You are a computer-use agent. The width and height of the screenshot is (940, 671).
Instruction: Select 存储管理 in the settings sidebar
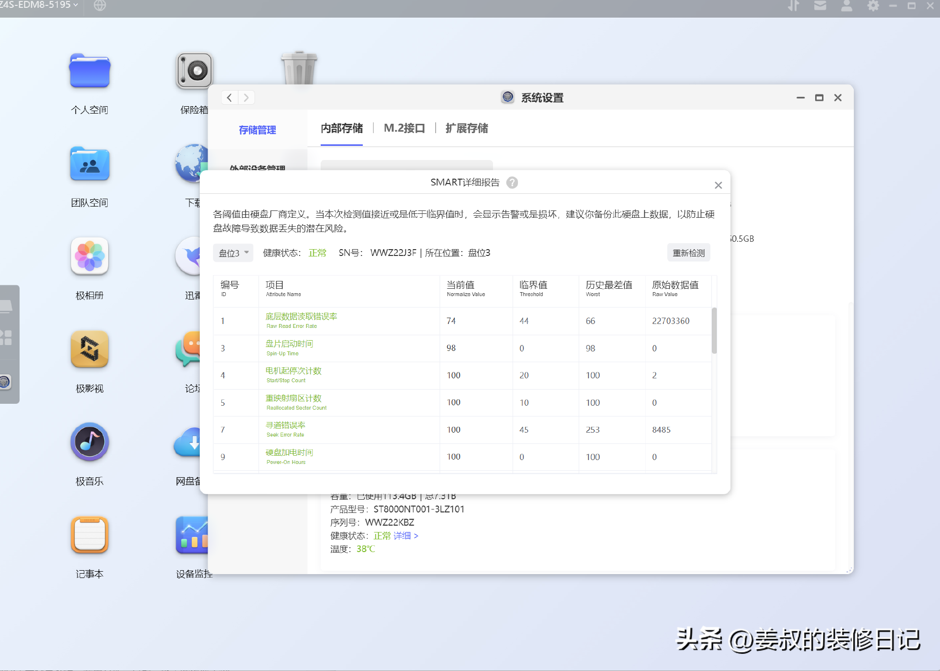click(x=258, y=130)
